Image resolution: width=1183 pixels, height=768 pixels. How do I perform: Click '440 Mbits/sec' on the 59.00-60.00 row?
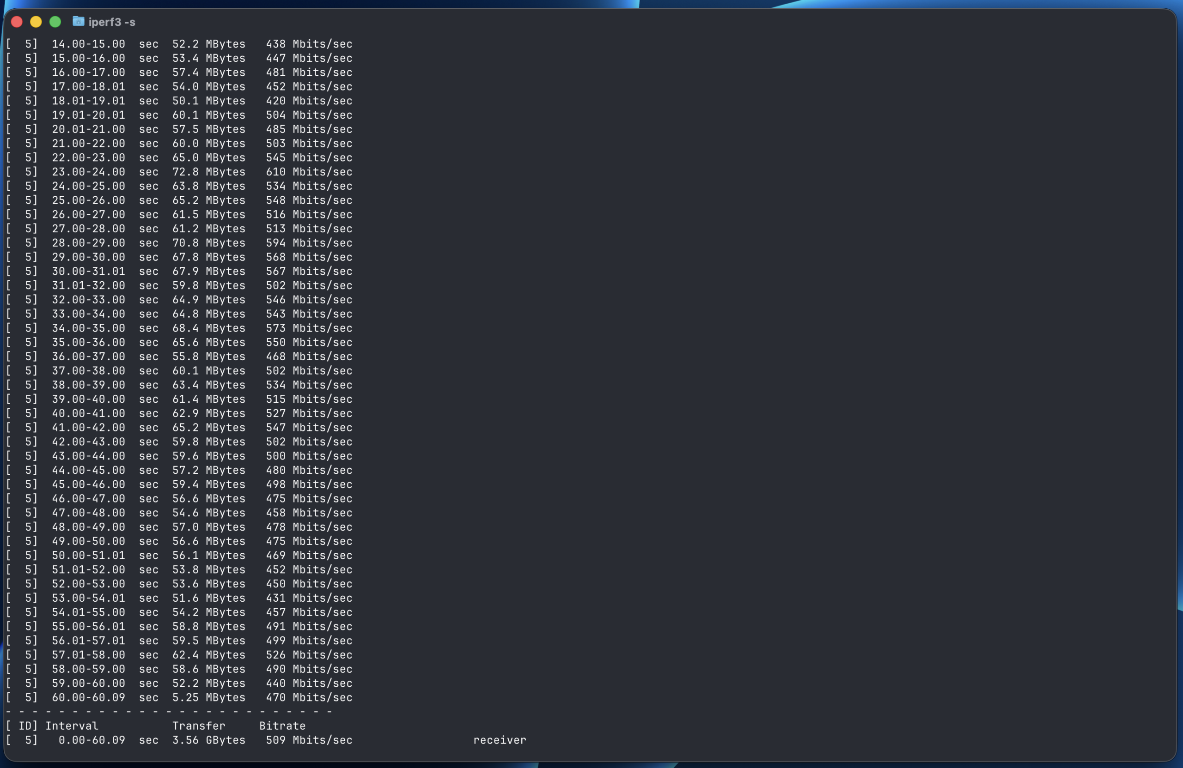pos(309,683)
